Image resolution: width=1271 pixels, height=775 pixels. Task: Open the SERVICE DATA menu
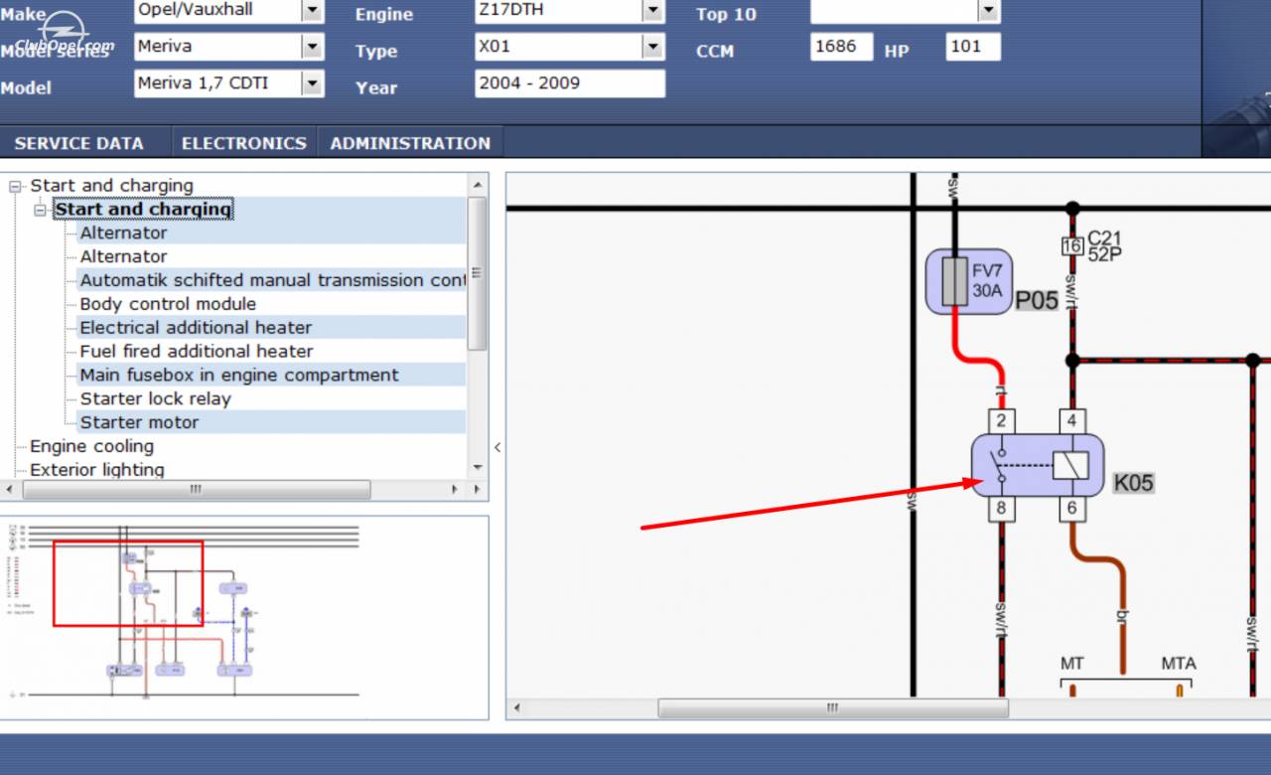79,143
